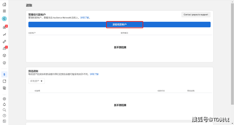Open the cube icon in sidebar
This screenshot has height=125, width=234.
4,55
